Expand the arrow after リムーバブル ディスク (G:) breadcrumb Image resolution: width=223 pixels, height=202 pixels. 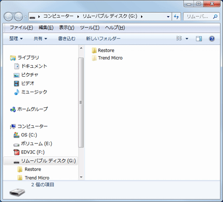142,17
